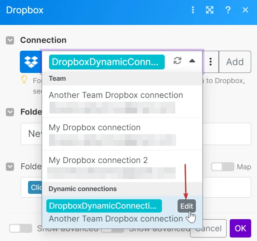The image size is (257, 241).
Task: Click the lightbulb hint icon
Action: [24, 80]
